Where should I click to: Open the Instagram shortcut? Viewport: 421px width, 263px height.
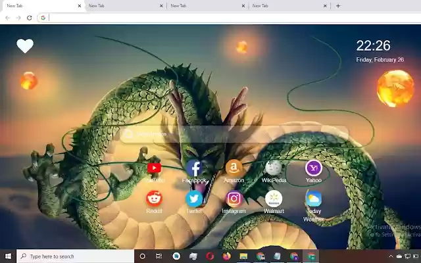pos(234,199)
